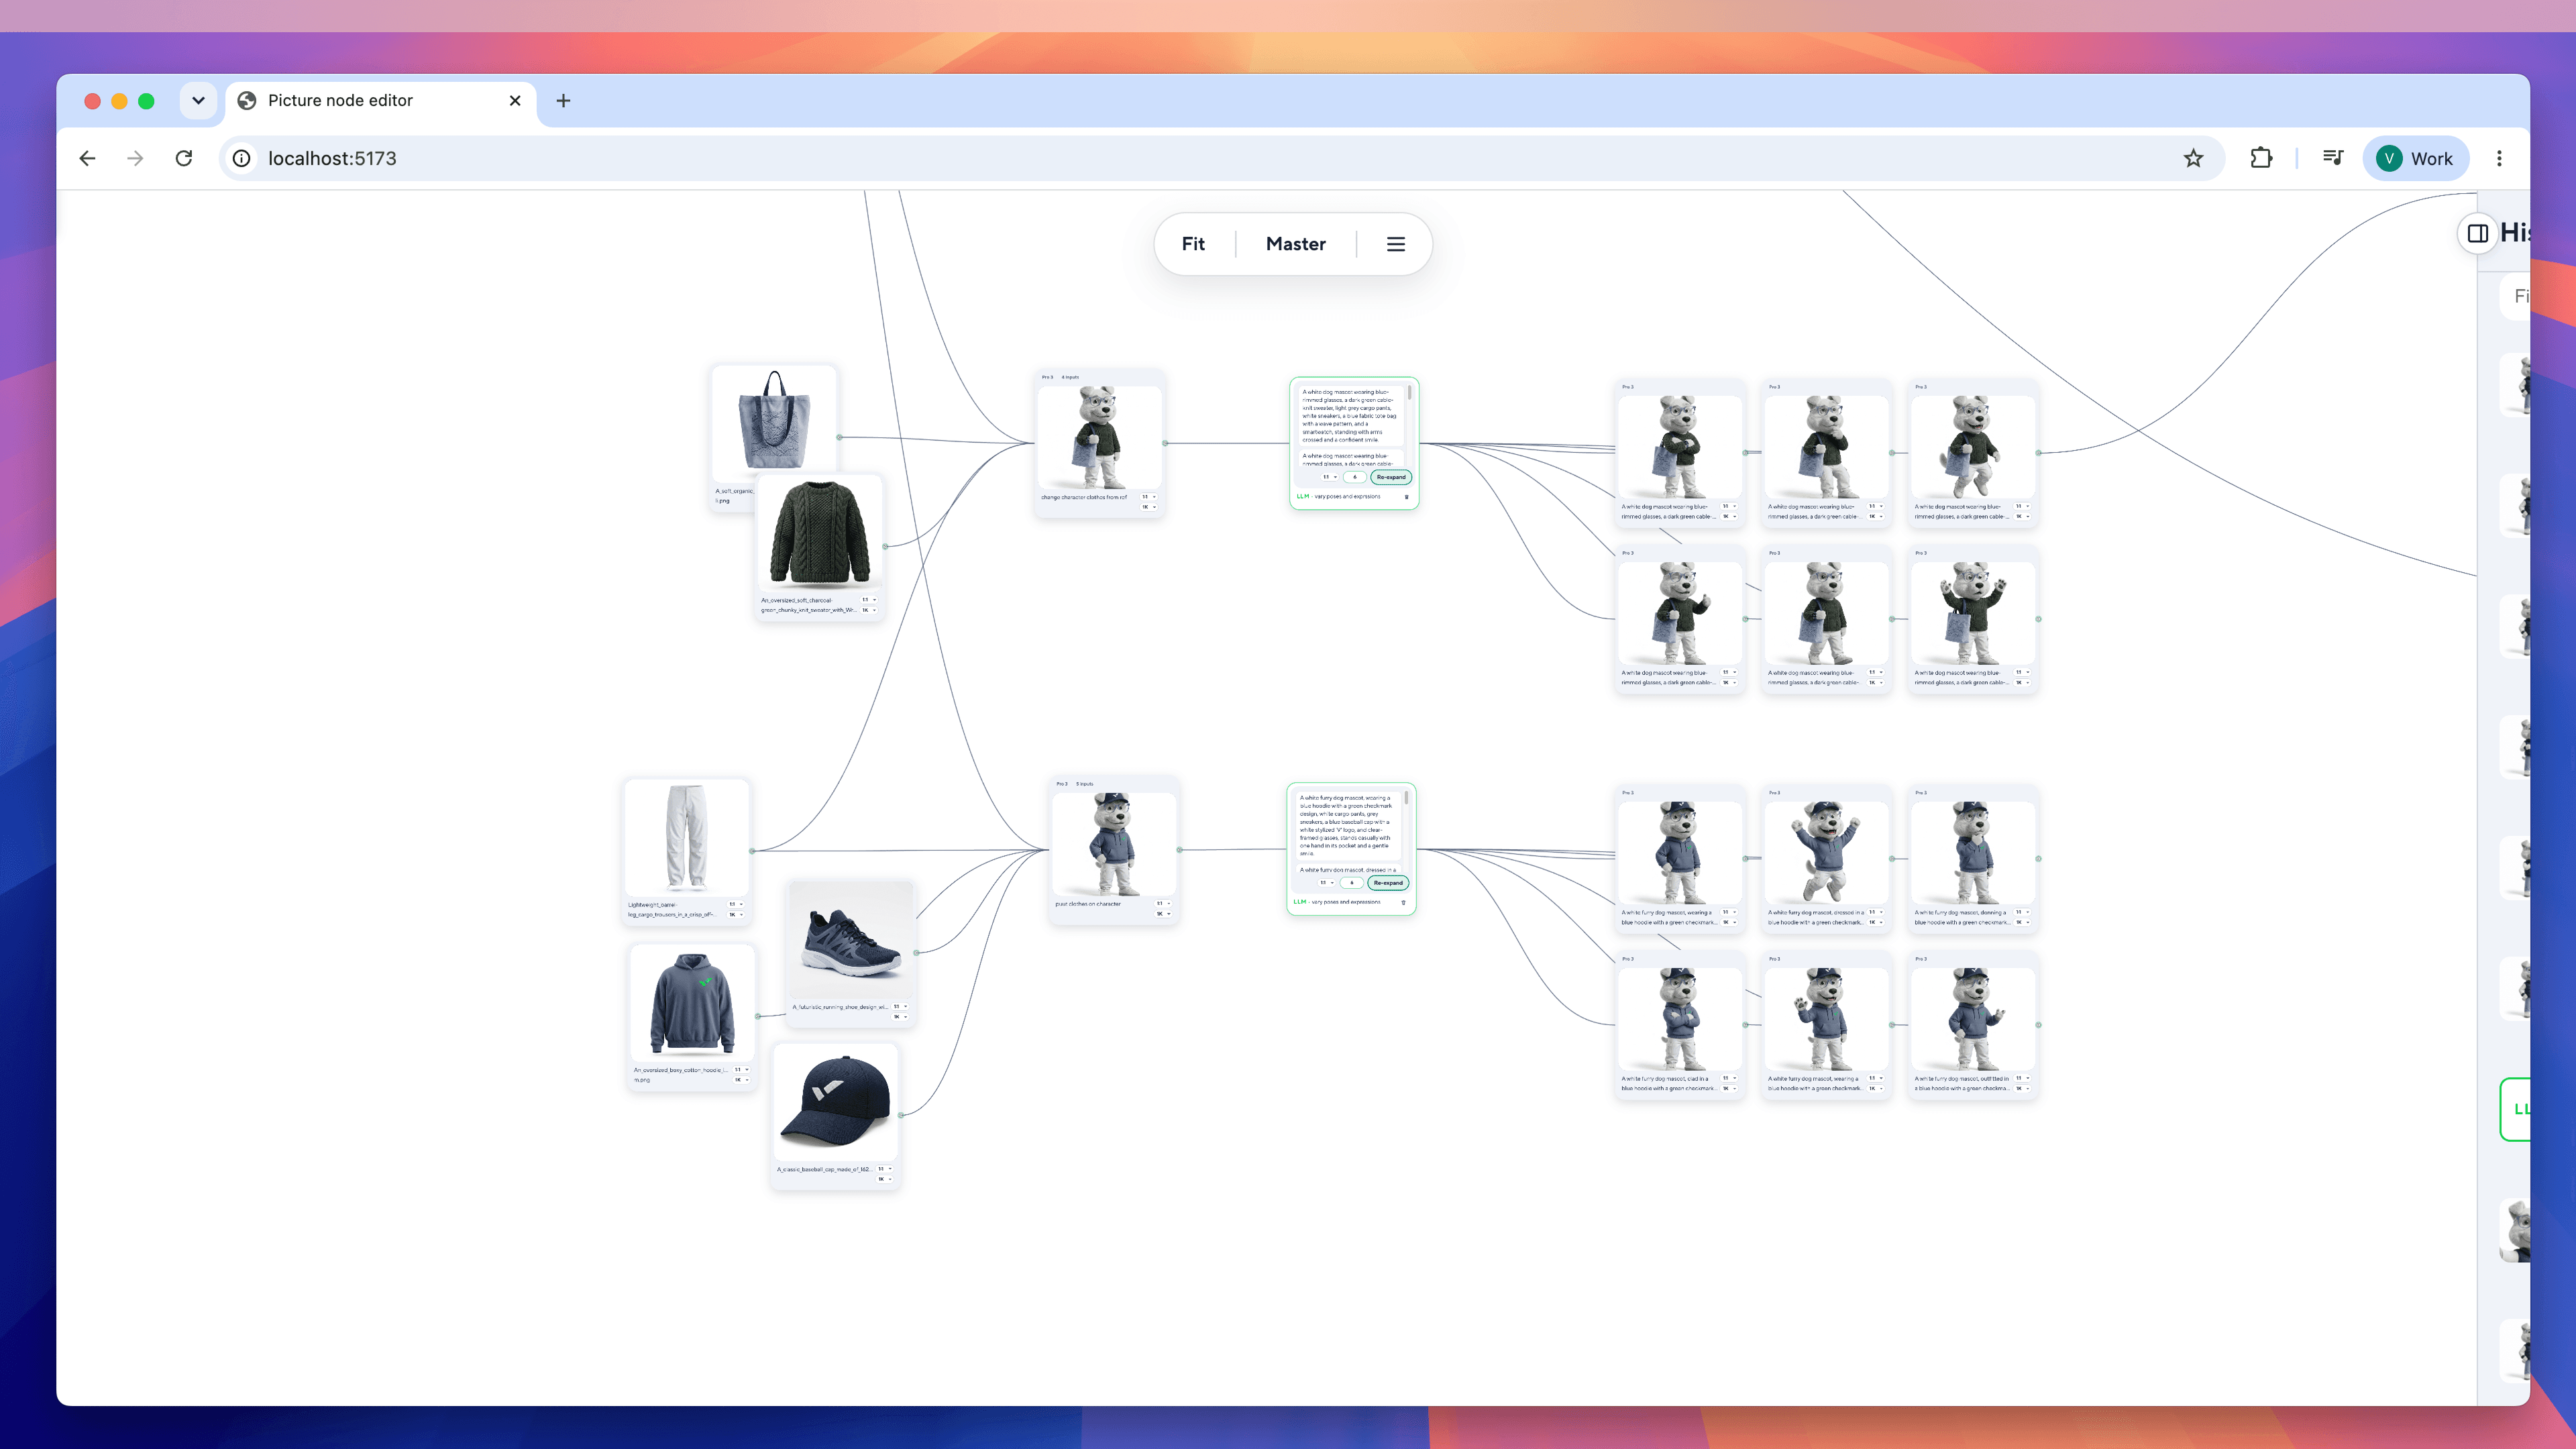Close the Picture node editor tab
Screen dimensions: 2576x1449
pos(515,101)
